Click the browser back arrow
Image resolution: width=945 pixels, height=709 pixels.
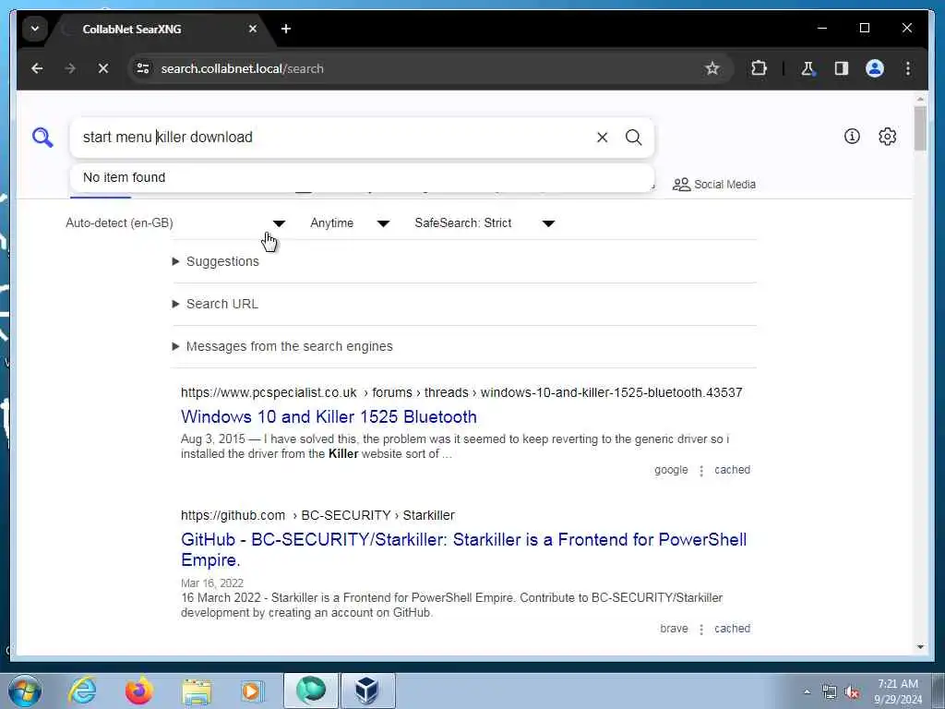point(37,68)
